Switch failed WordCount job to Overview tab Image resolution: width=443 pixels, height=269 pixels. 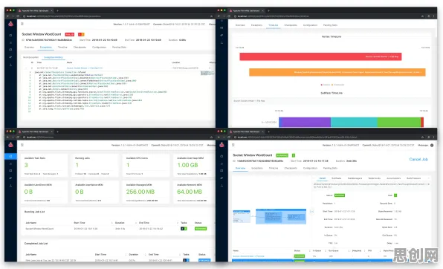coord(29,48)
